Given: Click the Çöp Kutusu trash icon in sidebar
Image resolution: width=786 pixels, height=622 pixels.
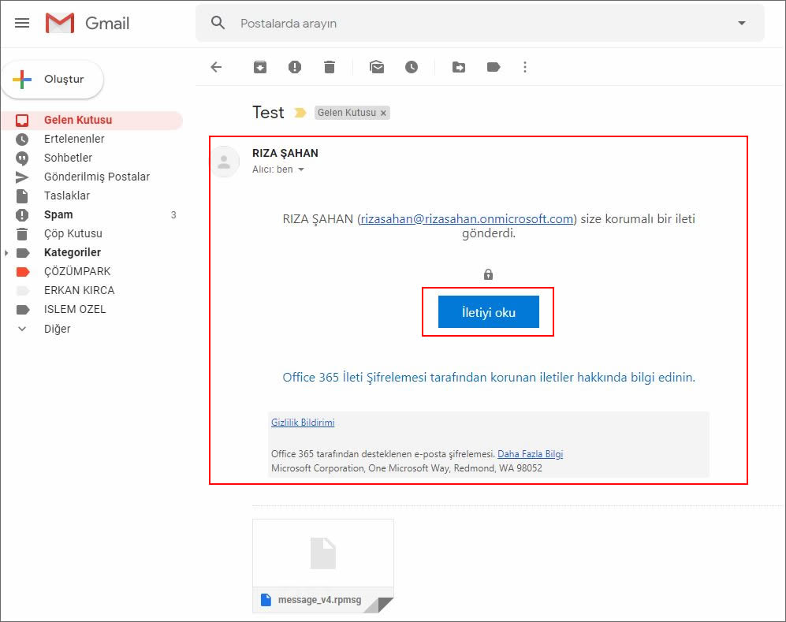Looking at the screenshot, I should point(22,234).
